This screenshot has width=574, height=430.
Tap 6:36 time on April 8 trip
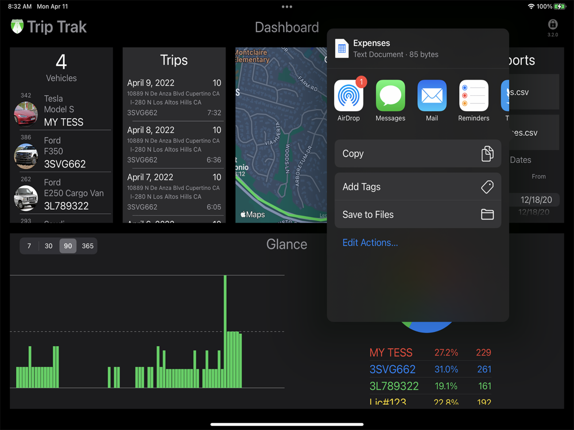(x=214, y=160)
